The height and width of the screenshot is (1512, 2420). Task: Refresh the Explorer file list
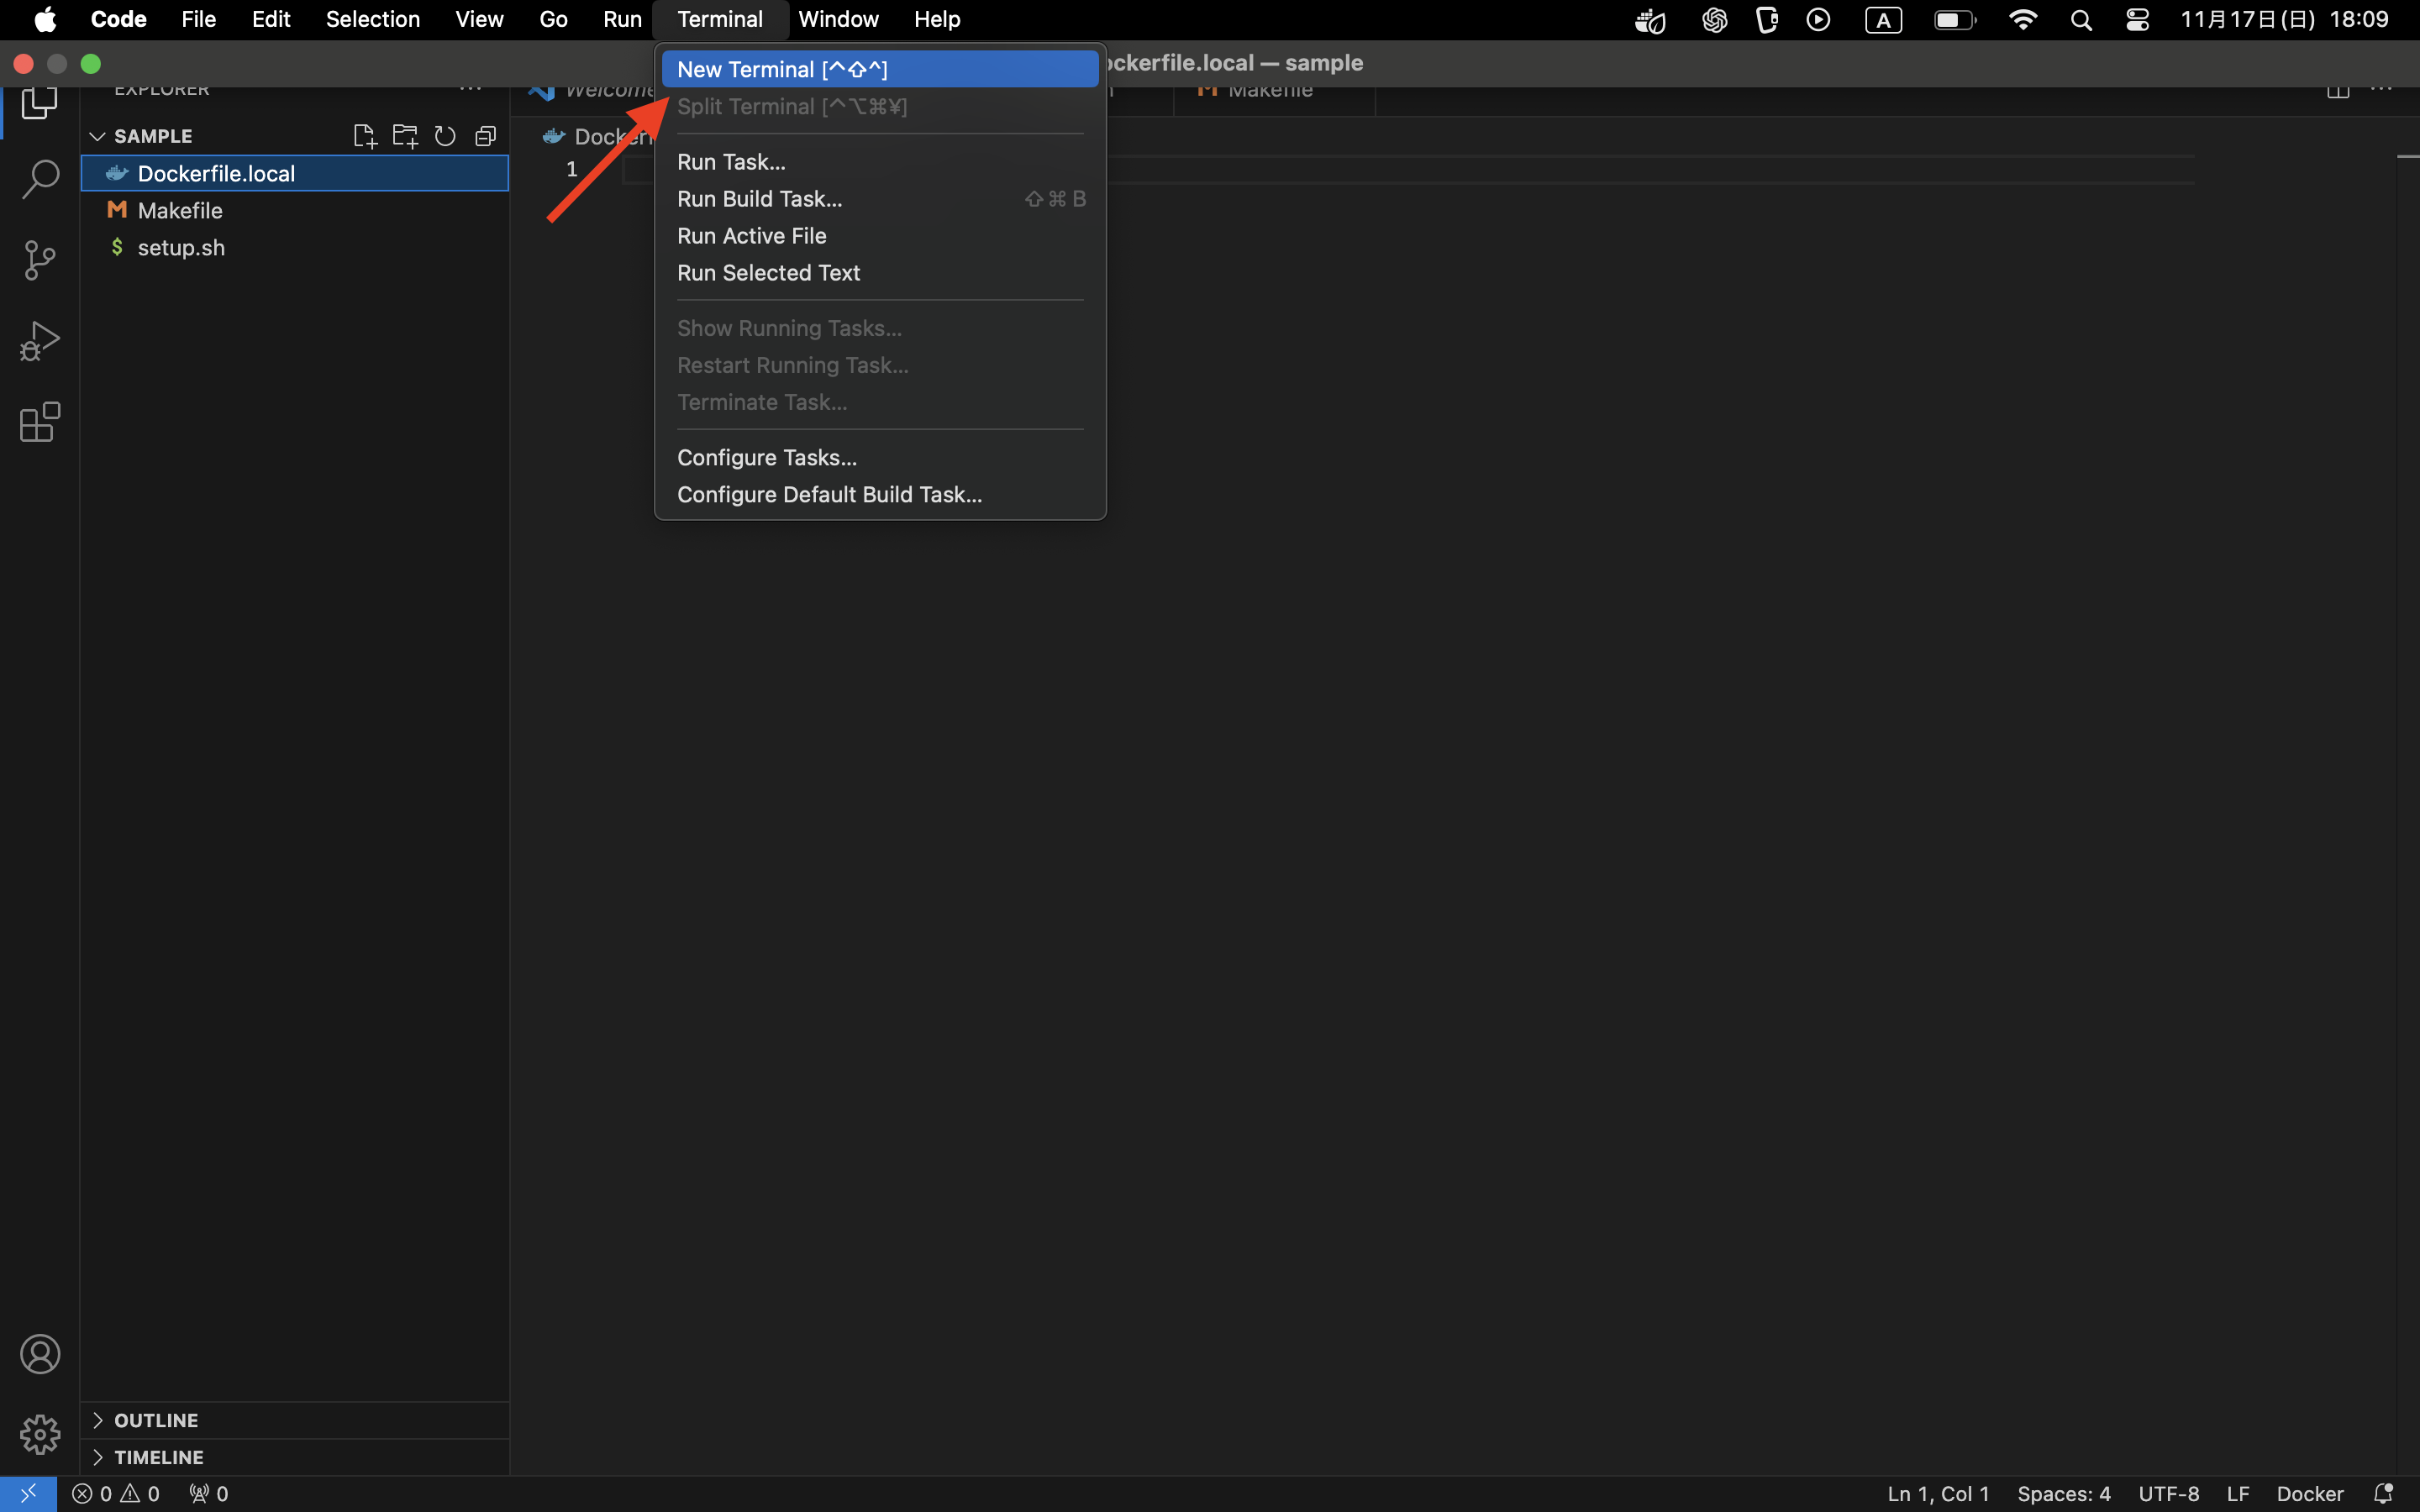(445, 136)
